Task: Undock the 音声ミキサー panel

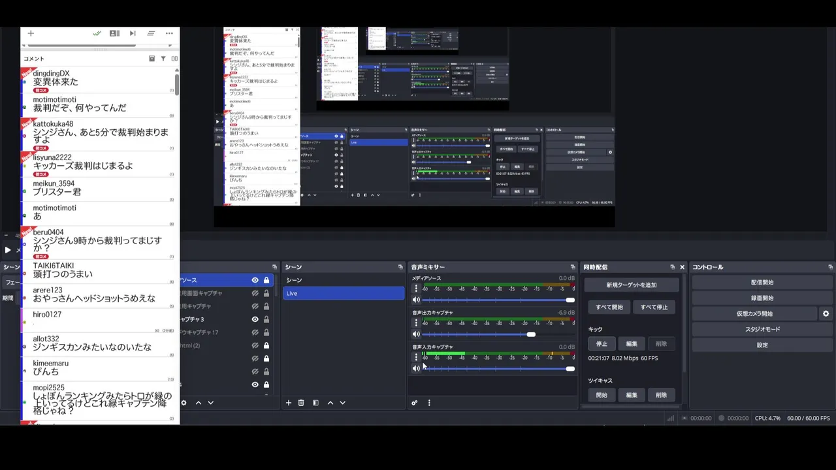Action: [573, 267]
